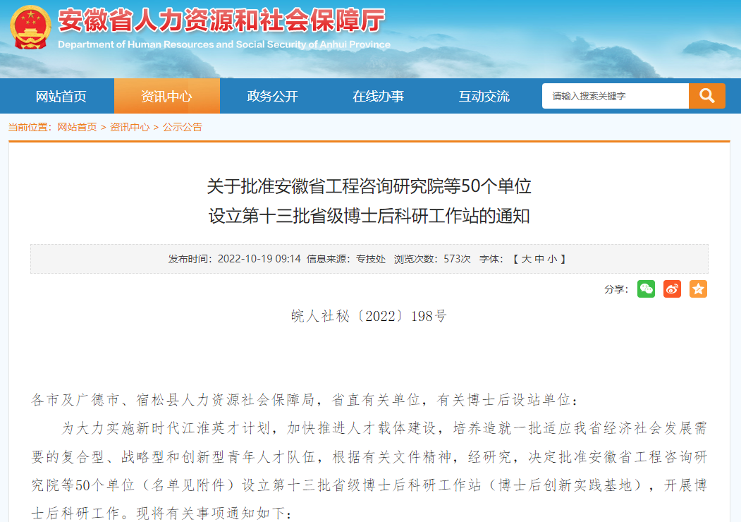Go to 网站首页 from navigation bar
The width and height of the screenshot is (741, 522).
pyautogui.click(x=61, y=96)
